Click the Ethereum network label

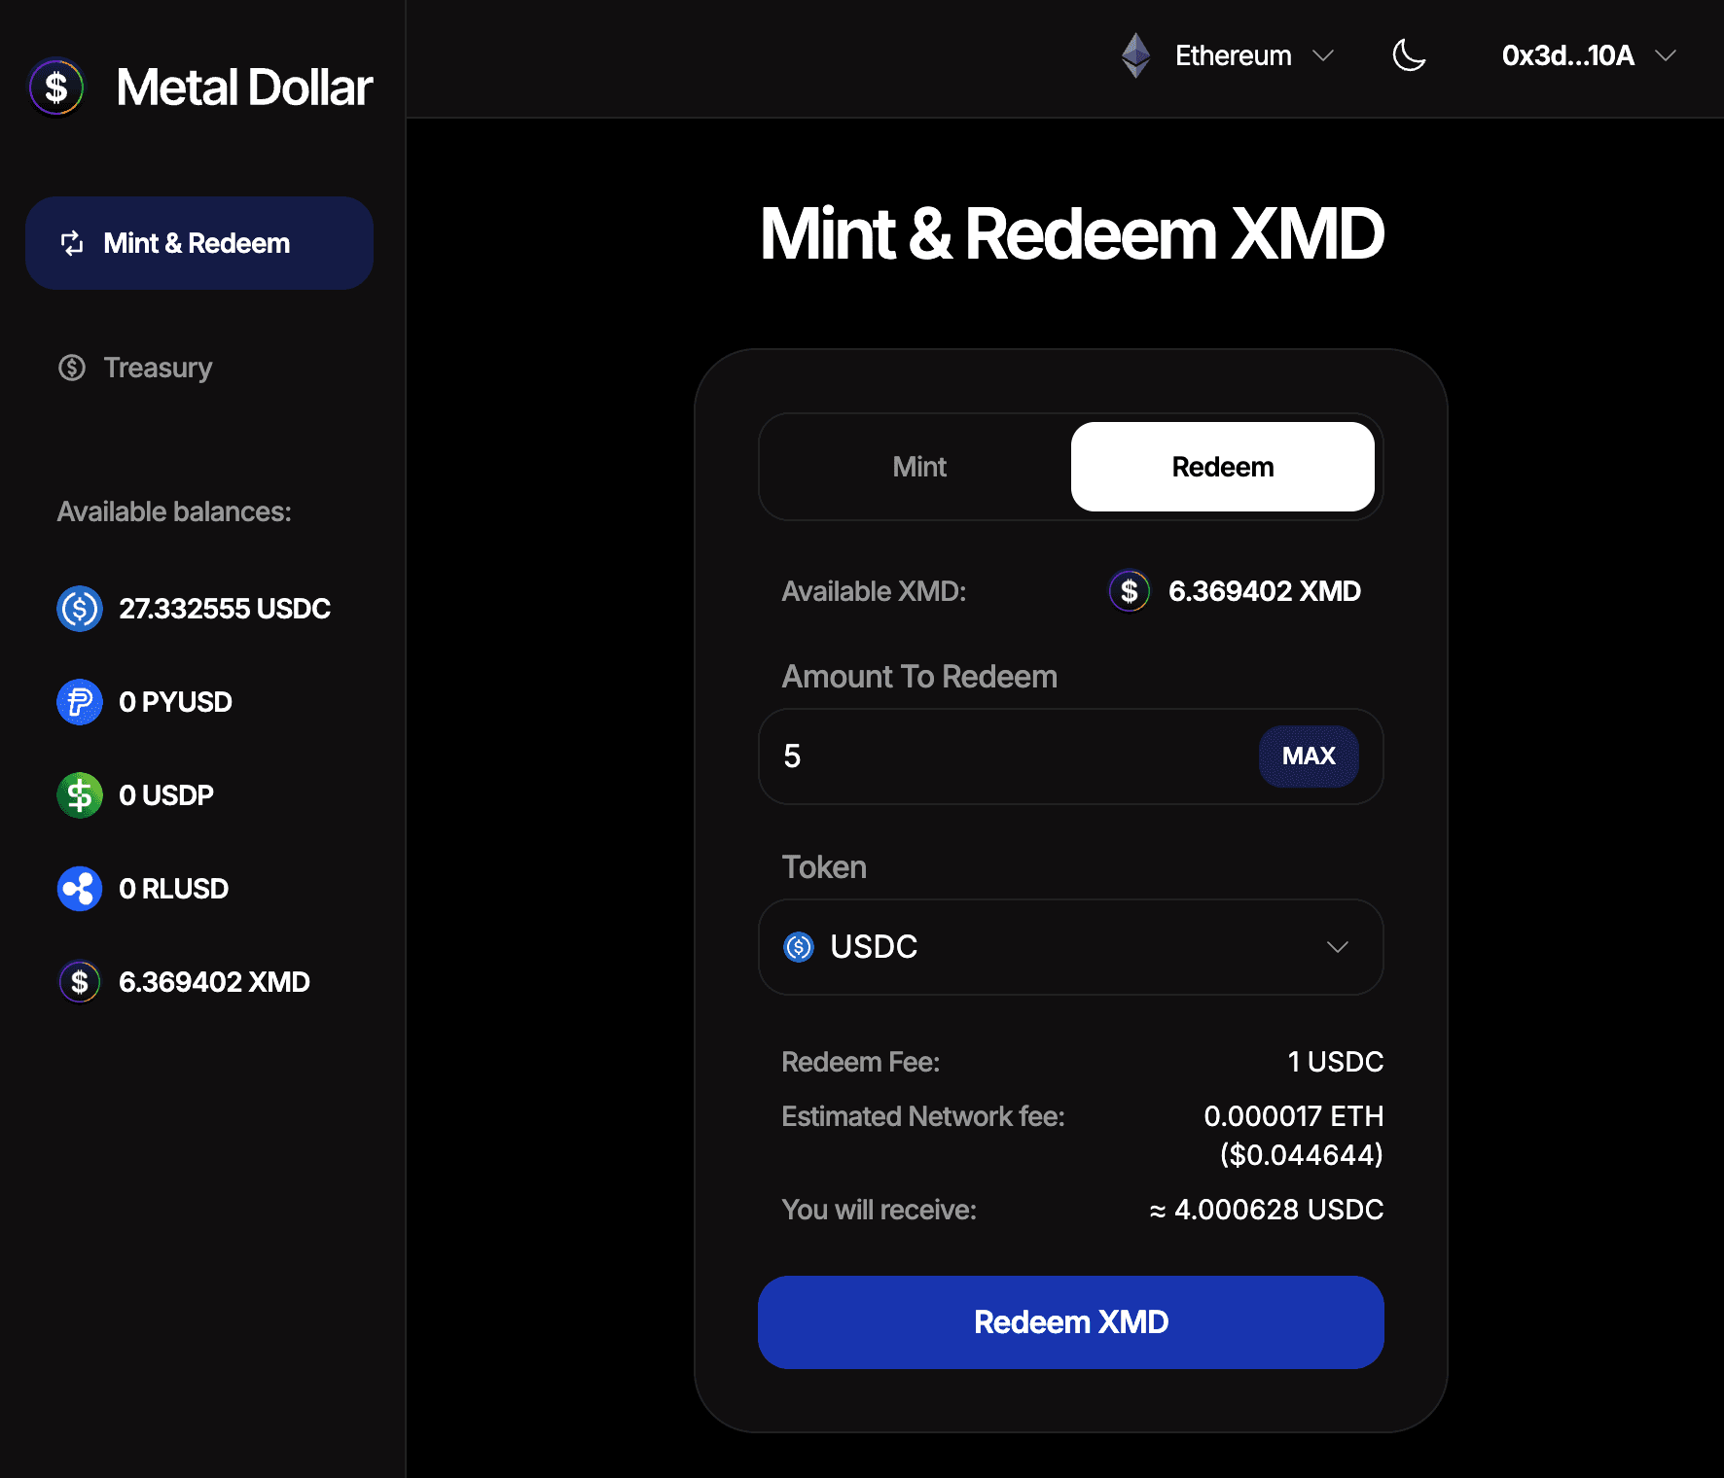[x=1234, y=55]
